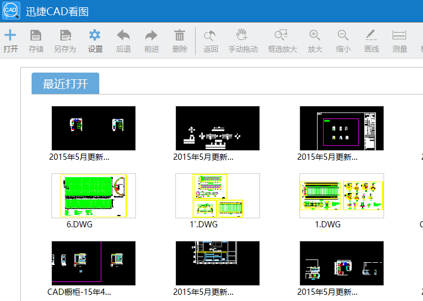Screen dimensions: 423x301
Task: Click the CAD橱柜-15年4... file name
Action: [x=80, y=292]
